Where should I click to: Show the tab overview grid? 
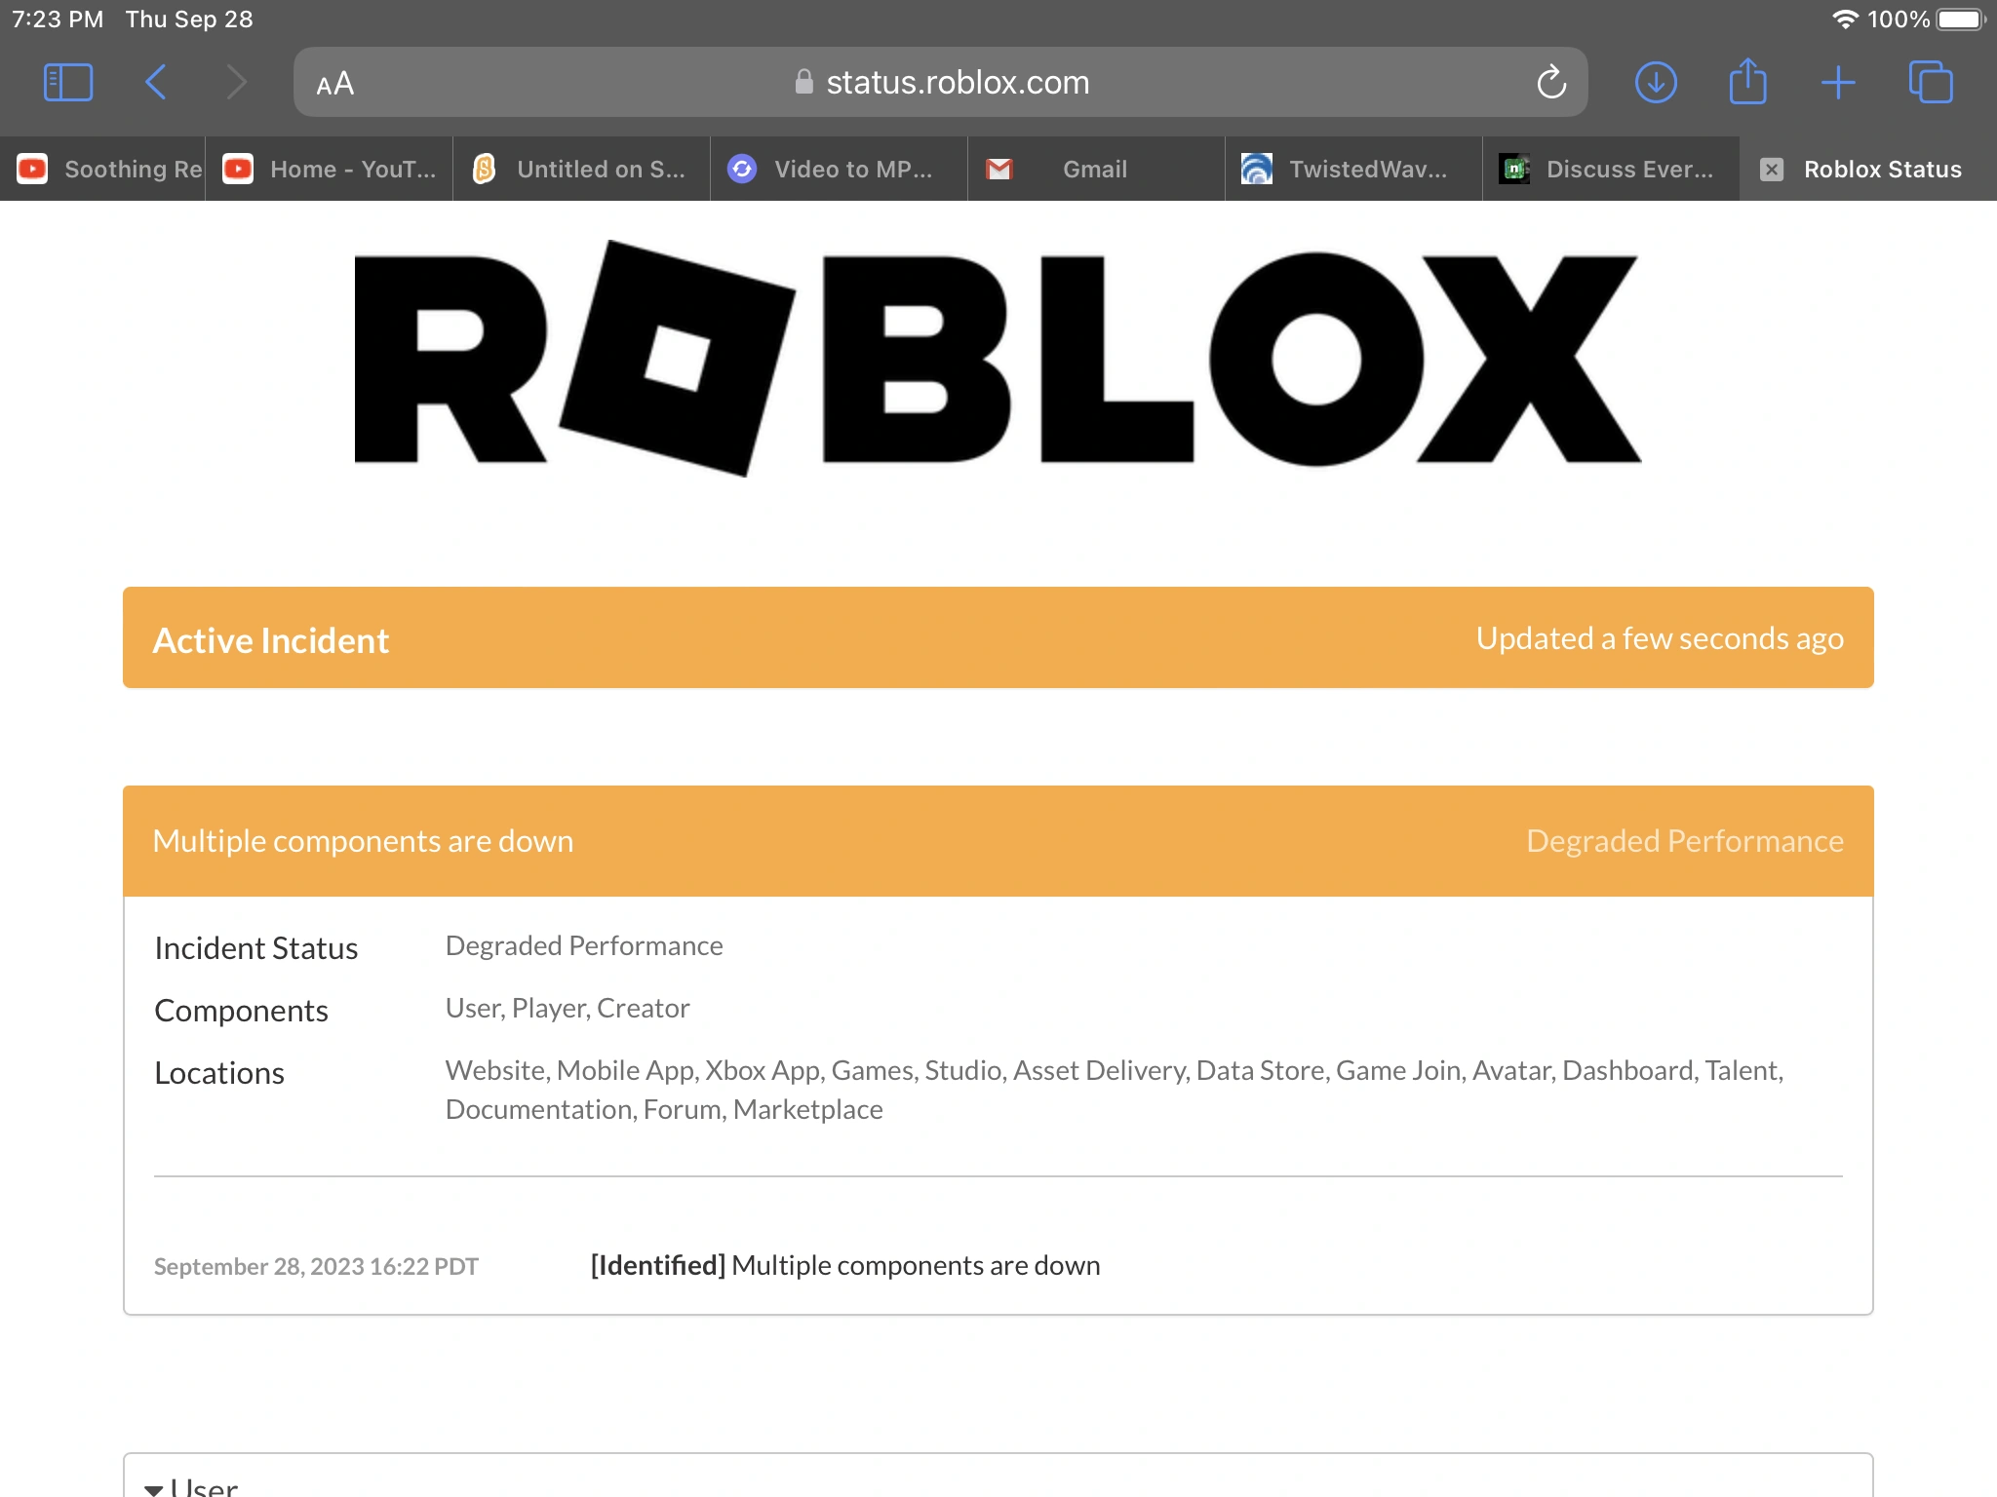(x=1931, y=82)
